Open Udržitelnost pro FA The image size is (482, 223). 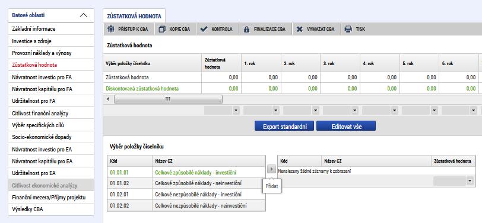(51, 101)
